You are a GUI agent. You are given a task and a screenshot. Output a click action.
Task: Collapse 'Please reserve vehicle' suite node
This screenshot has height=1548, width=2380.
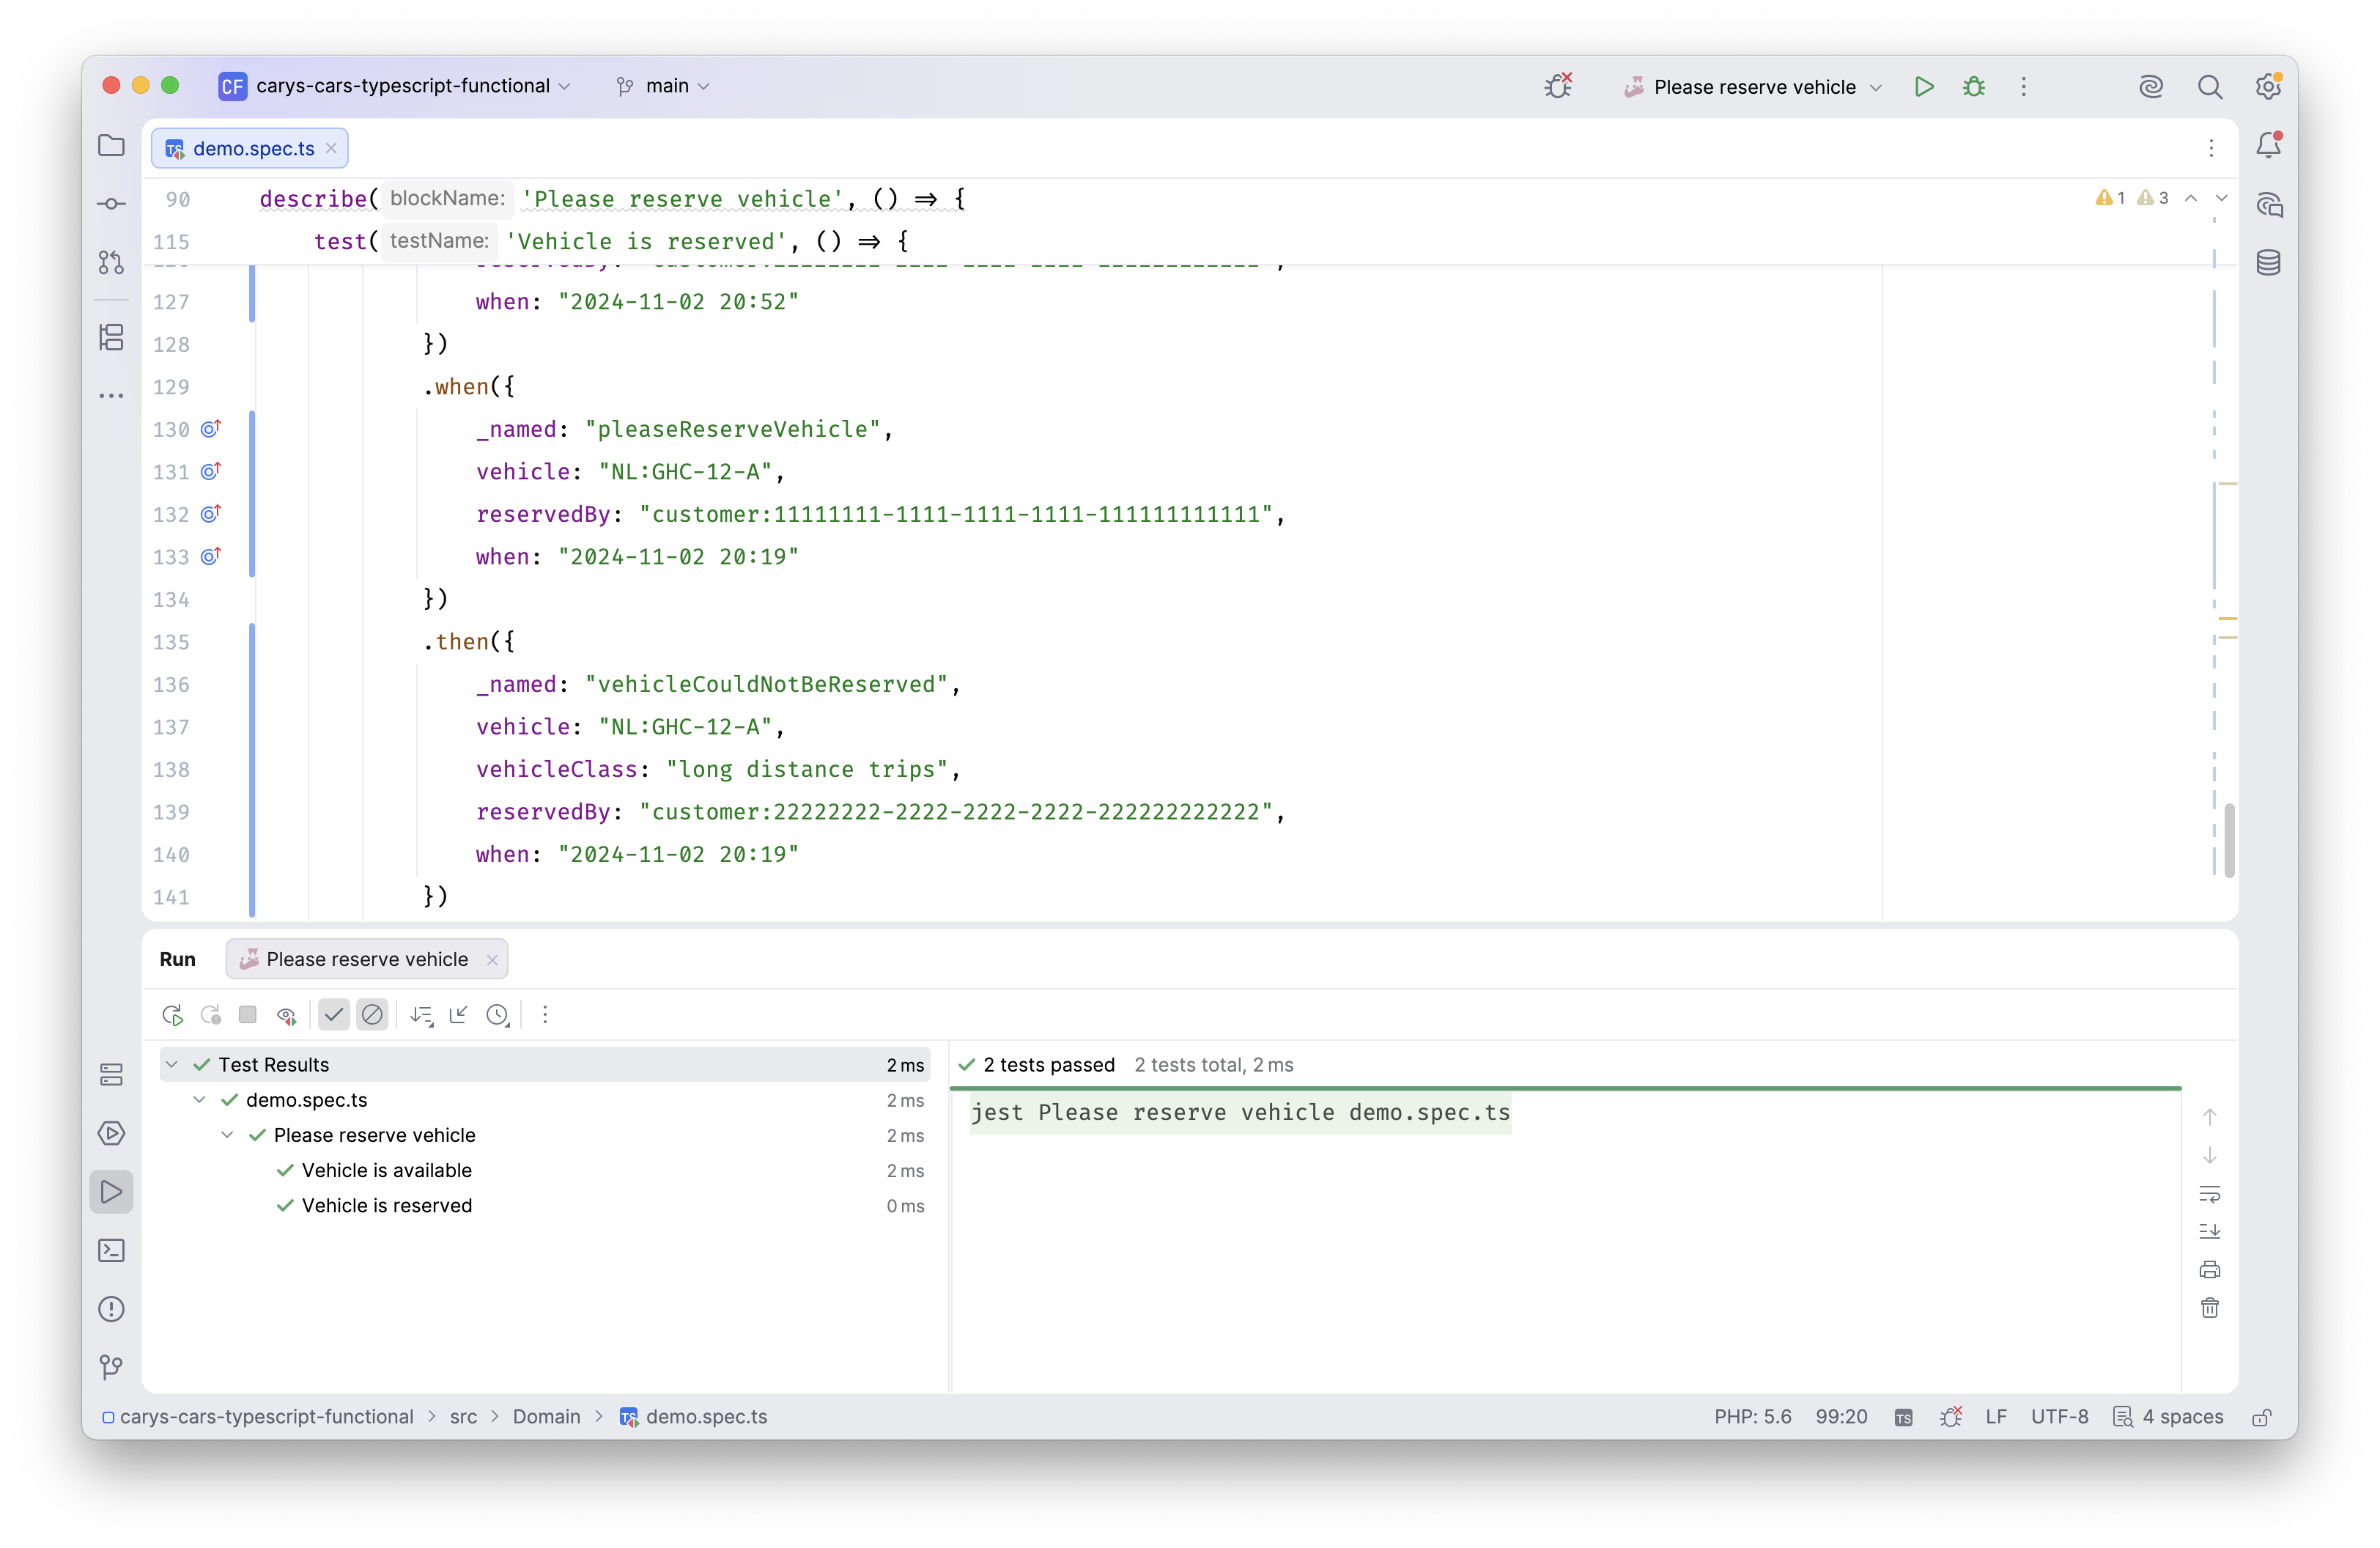(227, 1135)
